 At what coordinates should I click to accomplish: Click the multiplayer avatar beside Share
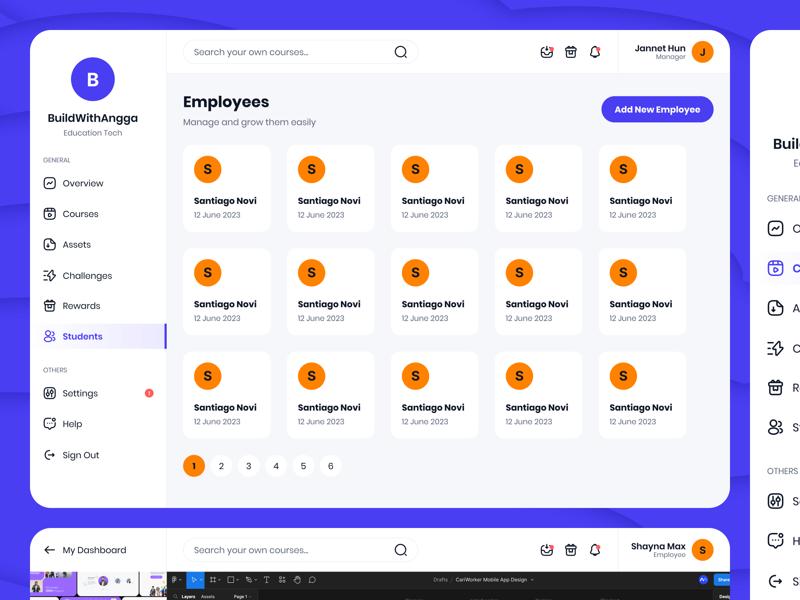coord(703,580)
